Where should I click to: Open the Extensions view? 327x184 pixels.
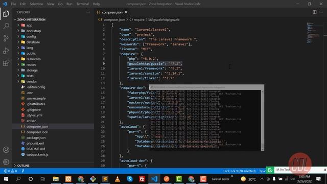point(6,63)
